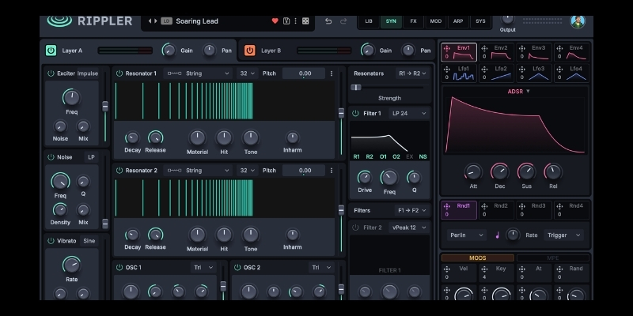The image size is (633, 316).
Task: Click the Resonators Strength slider handle
Action: coord(355,88)
